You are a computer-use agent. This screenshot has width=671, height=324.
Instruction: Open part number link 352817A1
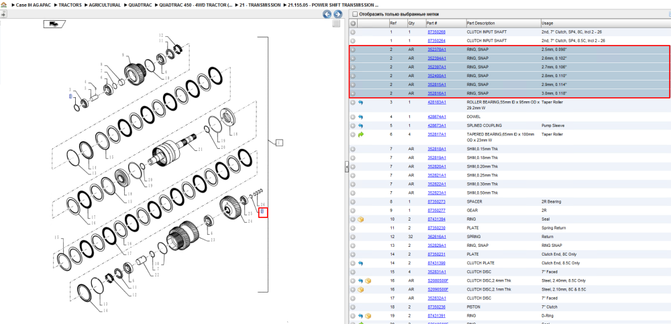437,134
